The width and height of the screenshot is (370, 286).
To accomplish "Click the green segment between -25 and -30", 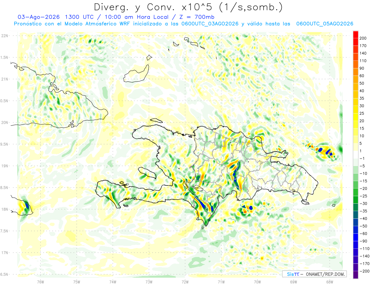I will pyautogui.click(x=356, y=200).
